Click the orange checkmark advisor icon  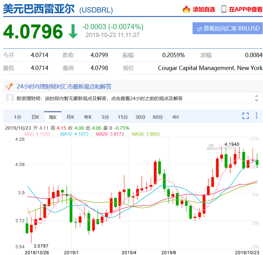click(9, 86)
